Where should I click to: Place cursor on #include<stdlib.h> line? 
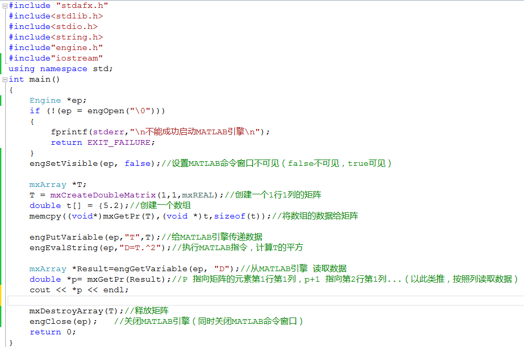56,16
